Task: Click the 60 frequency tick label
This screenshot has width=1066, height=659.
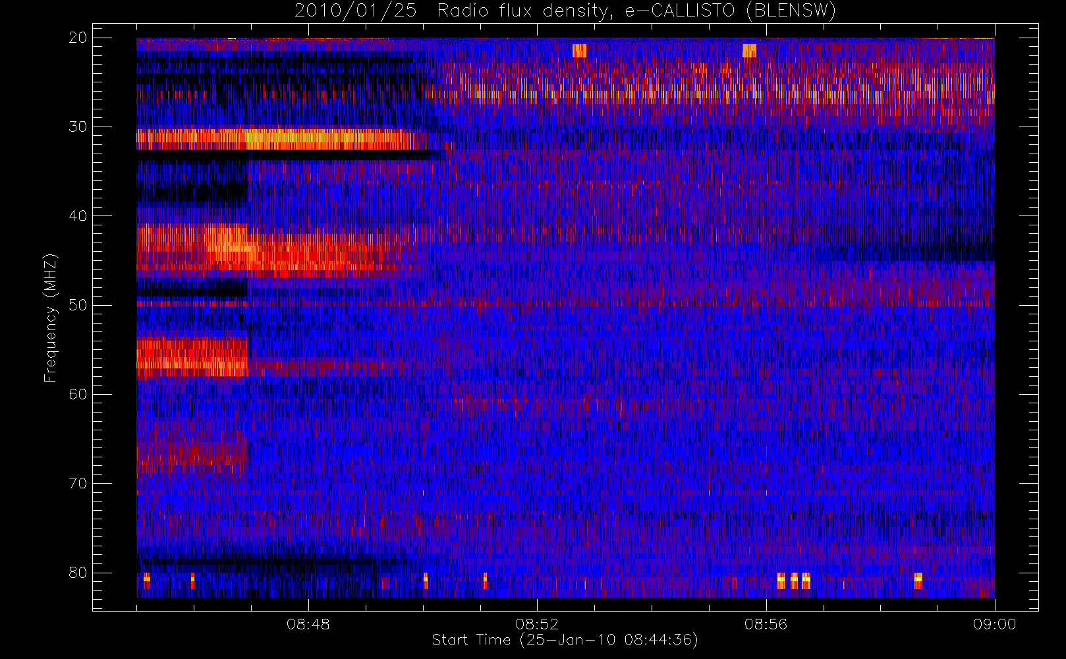Action: pos(78,394)
